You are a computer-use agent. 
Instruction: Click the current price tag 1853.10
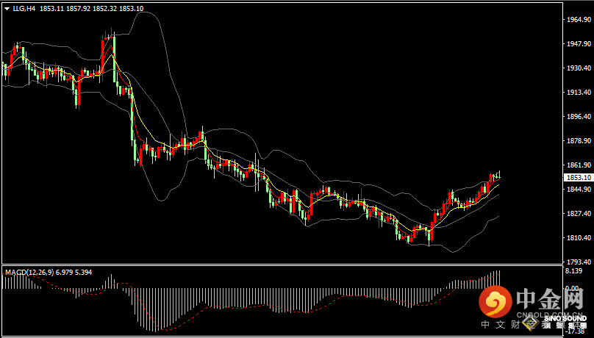tap(579, 178)
